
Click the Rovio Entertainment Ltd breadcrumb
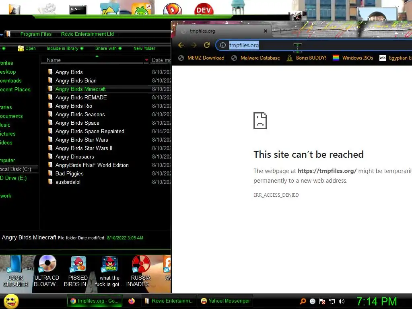[87, 34]
